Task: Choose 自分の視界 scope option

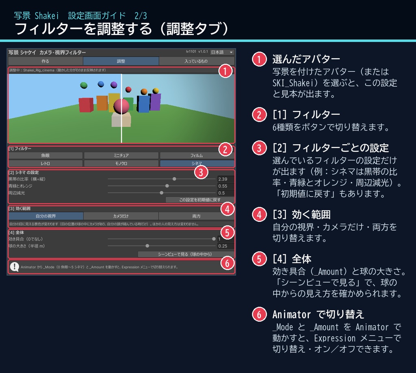Action: pyautogui.click(x=45, y=216)
